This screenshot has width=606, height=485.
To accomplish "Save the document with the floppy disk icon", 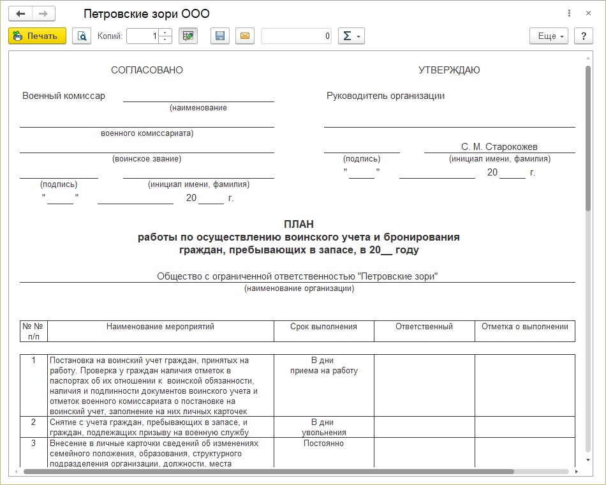I will click(220, 36).
